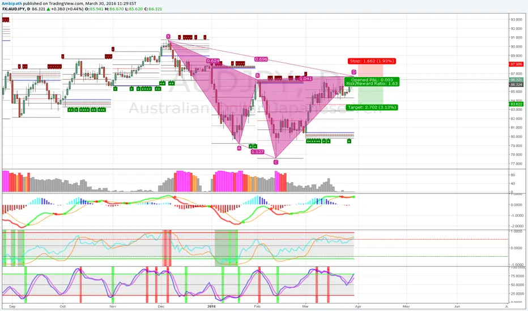Select harmonic pattern point B label
The width and height of the screenshot is (528, 311).
point(257,76)
